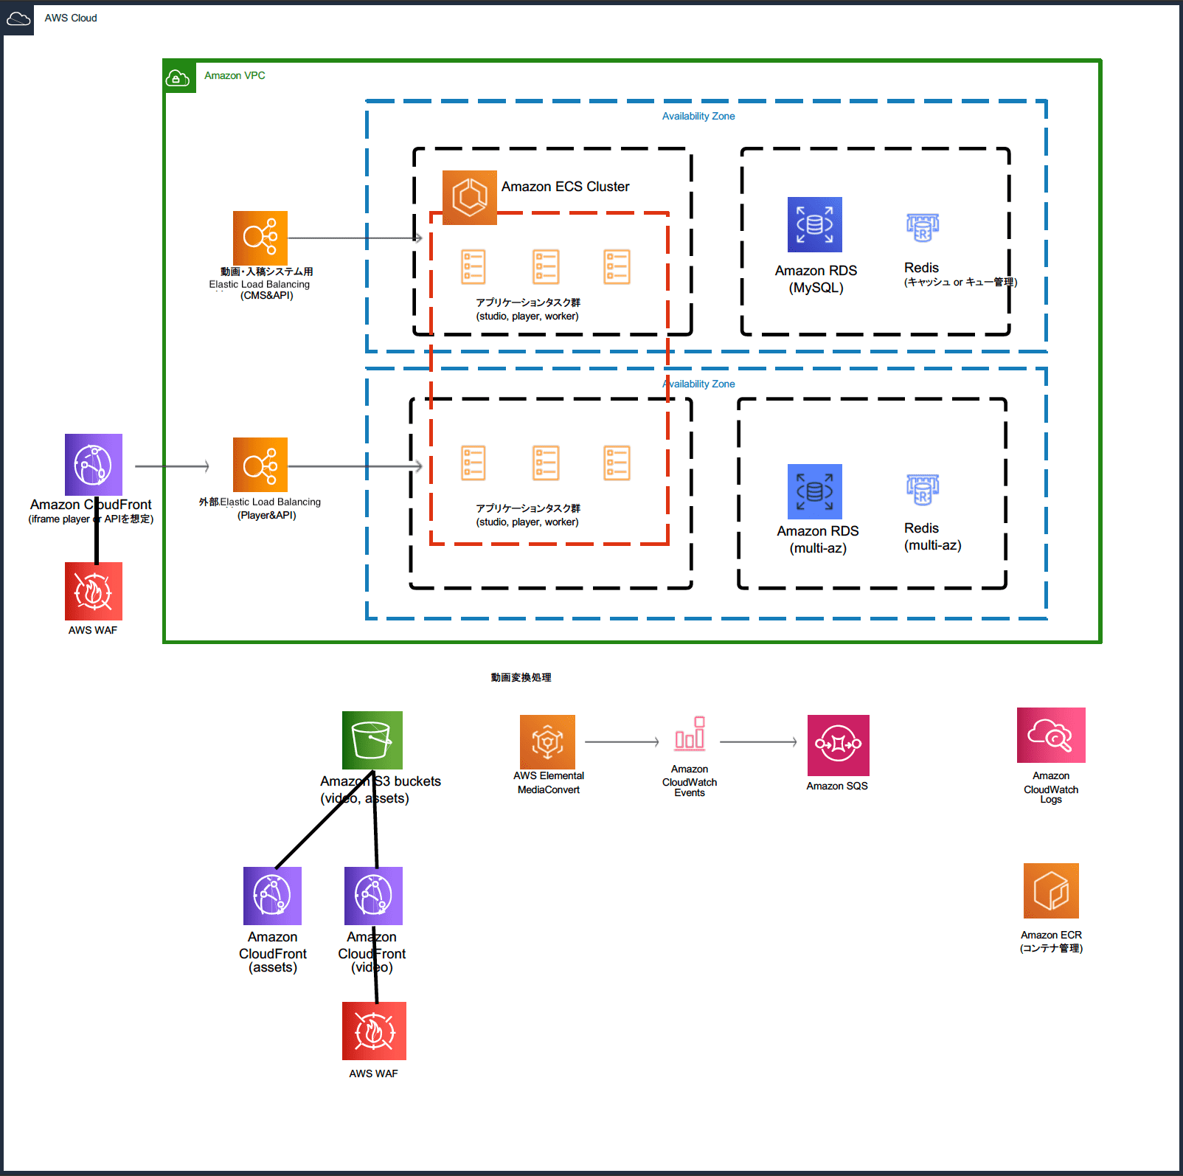
Task: Click the first task icon in the lower task group
Action: coord(473,463)
